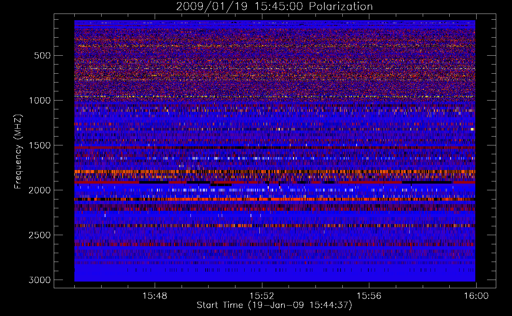512x316 pixels.
Task: Select the 1000 frequency tick label
Action: (x=40, y=100)
